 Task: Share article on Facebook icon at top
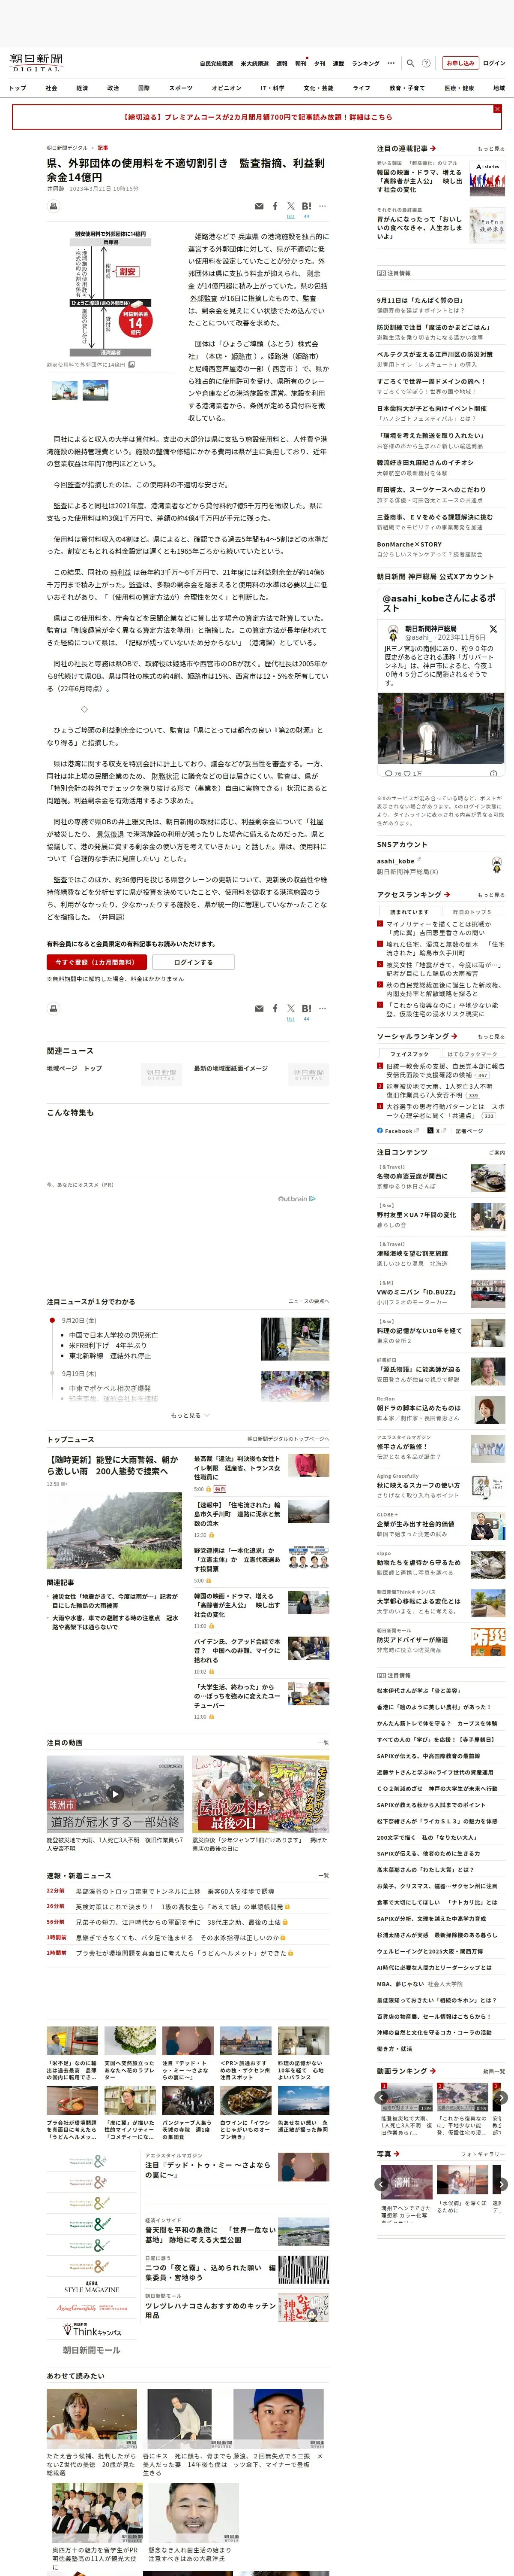pos(275,206)
